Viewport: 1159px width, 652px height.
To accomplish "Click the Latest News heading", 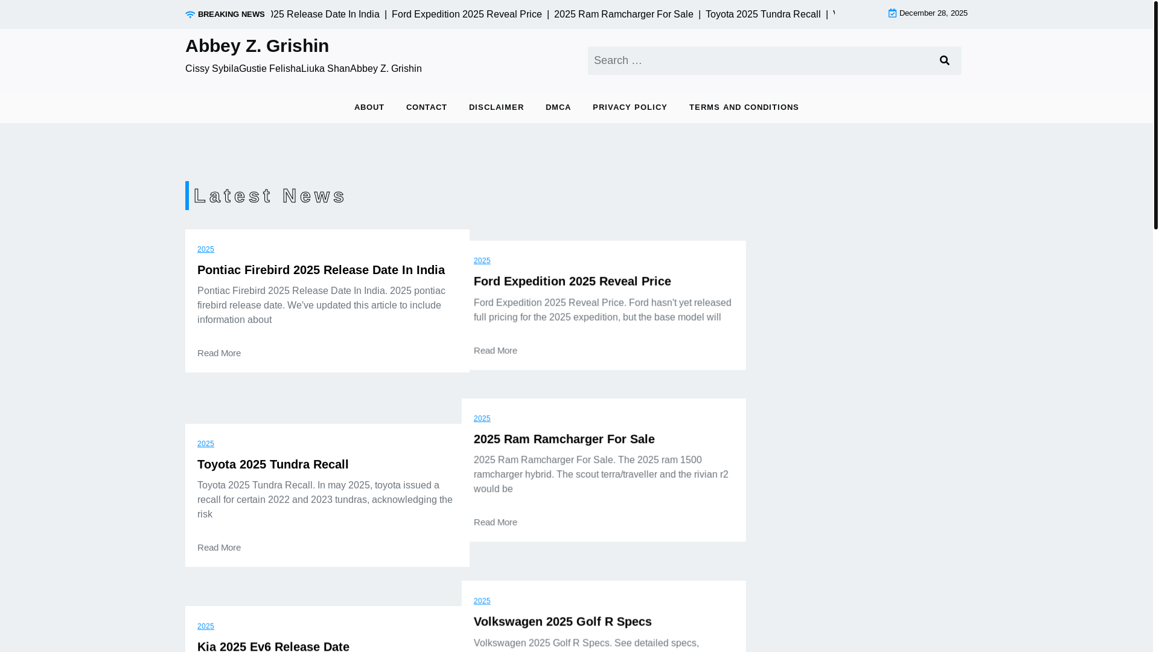I will coord(269,196).
